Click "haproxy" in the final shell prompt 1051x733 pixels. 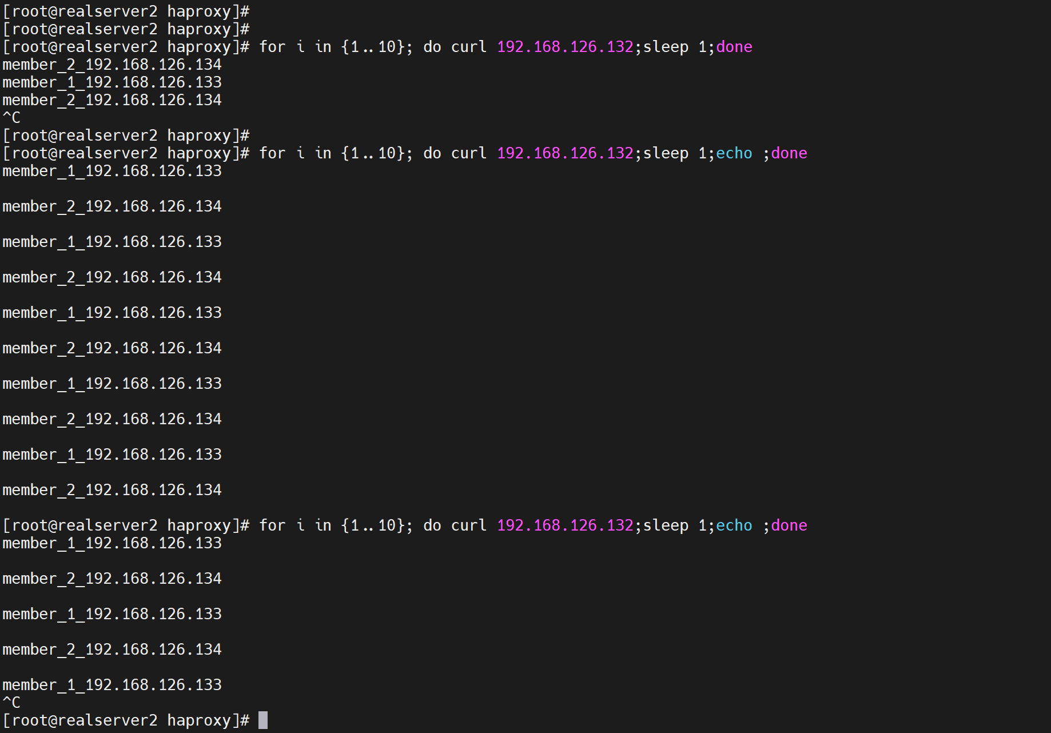point(199,720)
